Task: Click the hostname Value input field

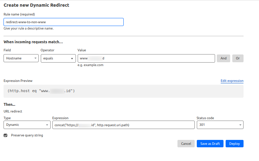Action: 146,58
